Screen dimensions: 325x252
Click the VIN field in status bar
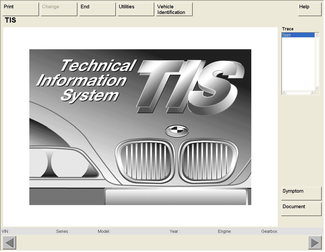6,231
